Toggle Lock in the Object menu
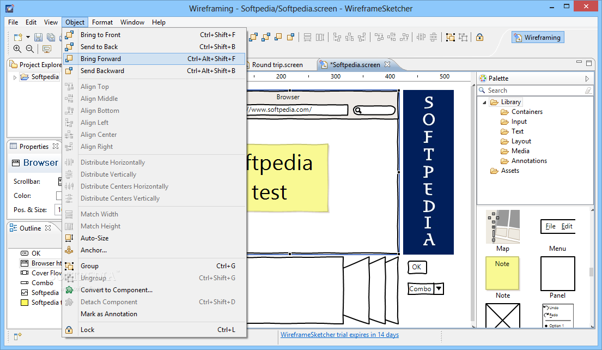Viewport: 602px width, 350px height. (154, 330)
